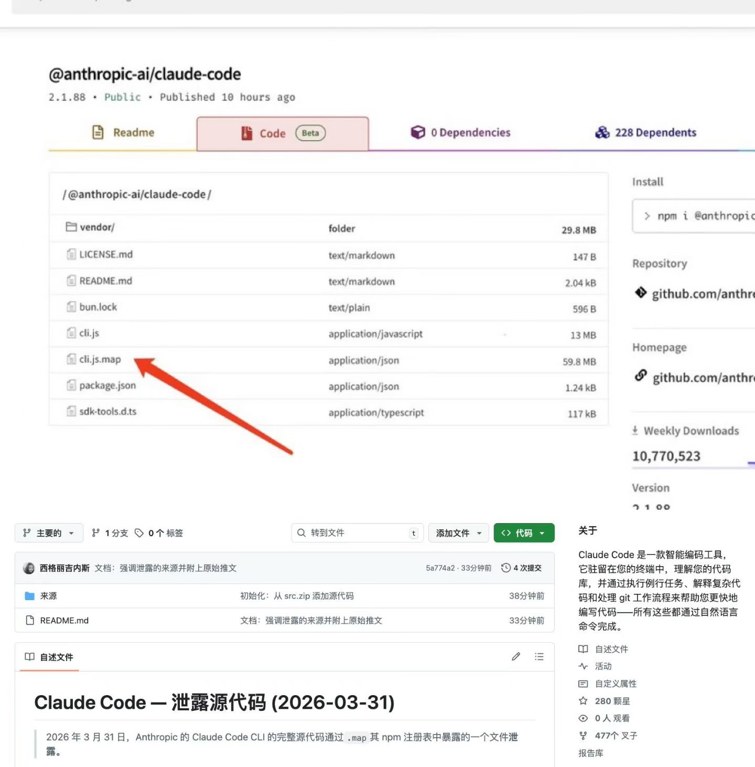Open README.md in the GitHub repo list
This screenshot has height=767, width=755.
click(x=64, y=621)
